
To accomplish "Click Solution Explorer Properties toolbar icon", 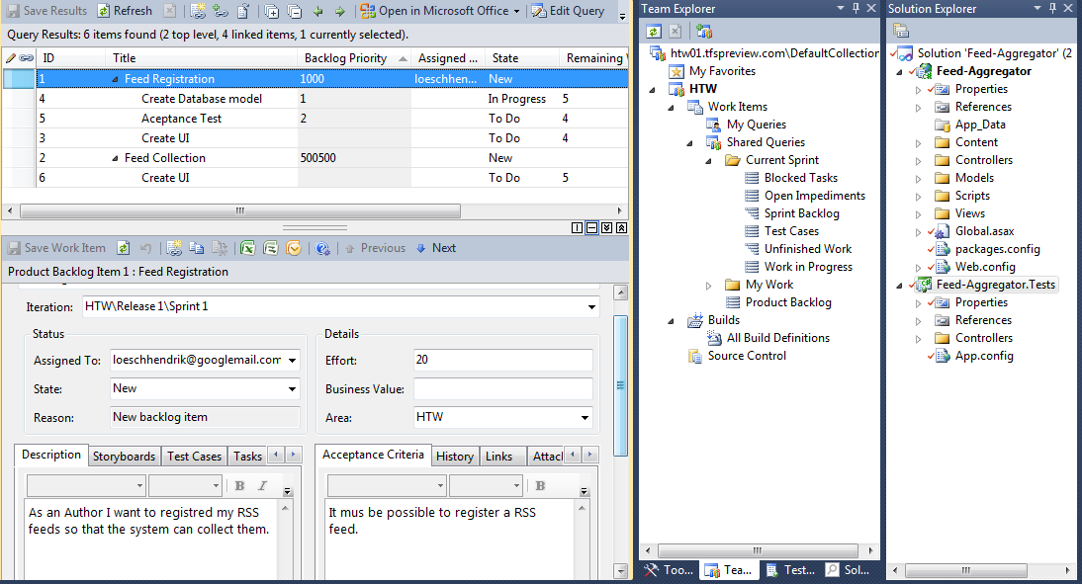I will 901,31.
